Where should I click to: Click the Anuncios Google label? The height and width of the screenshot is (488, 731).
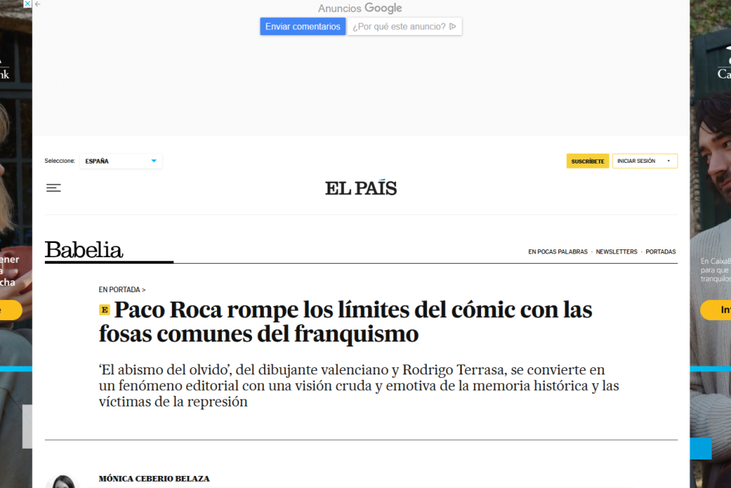coord(360,8)
